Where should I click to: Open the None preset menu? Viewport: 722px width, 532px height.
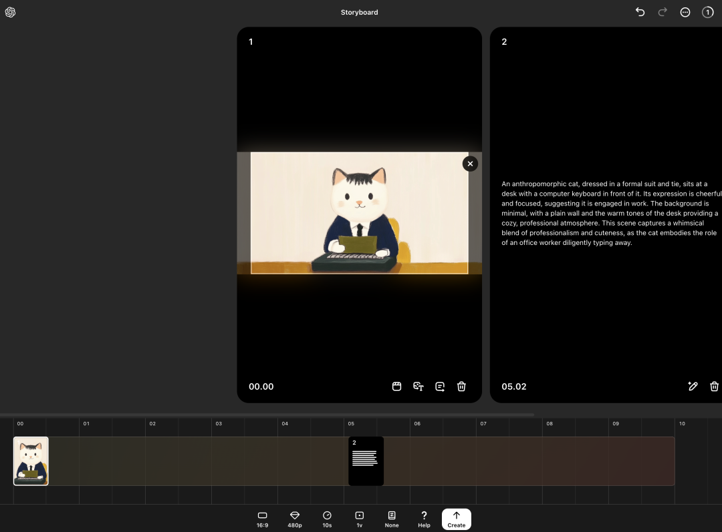pyautogui.click(x=392, y=519)
